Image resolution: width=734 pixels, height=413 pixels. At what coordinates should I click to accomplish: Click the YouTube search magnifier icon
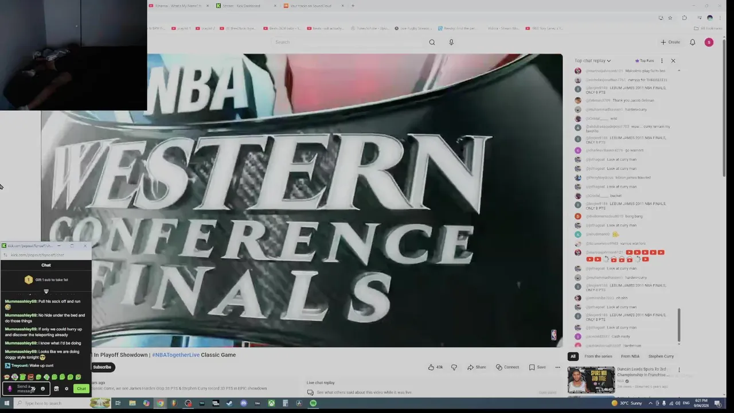click(x=432, y=42)
